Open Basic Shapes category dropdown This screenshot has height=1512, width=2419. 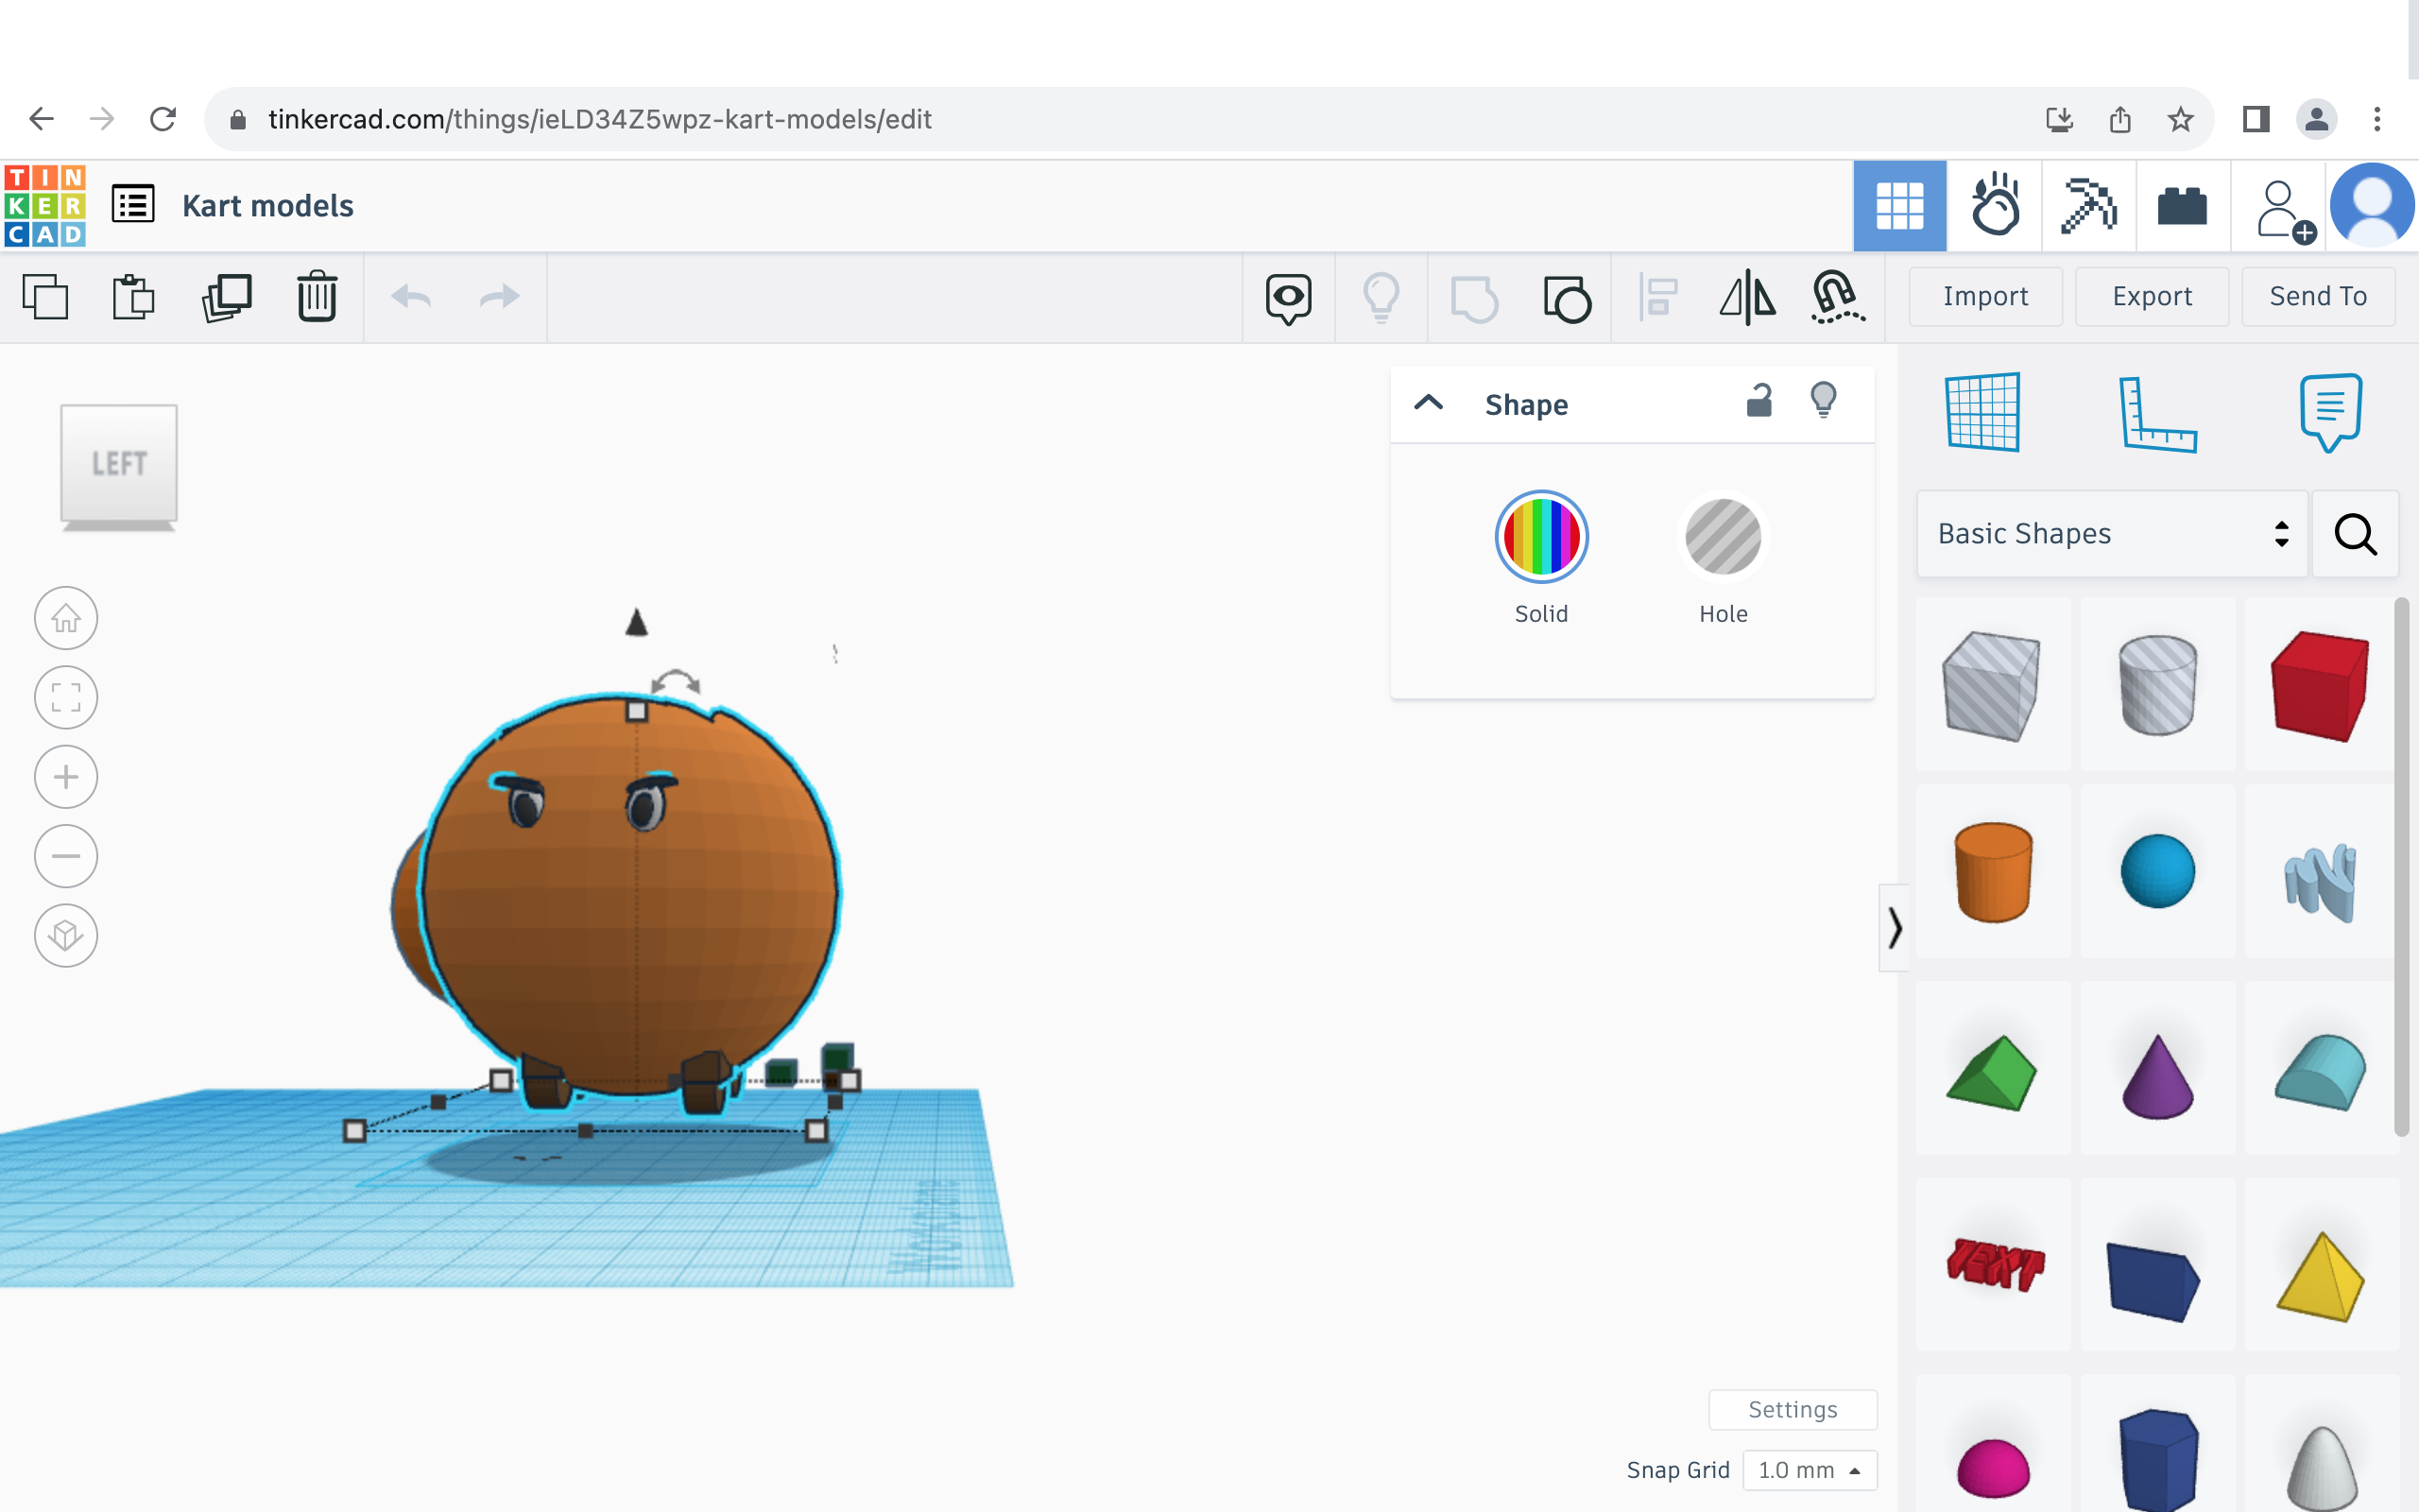(2111, 534)
